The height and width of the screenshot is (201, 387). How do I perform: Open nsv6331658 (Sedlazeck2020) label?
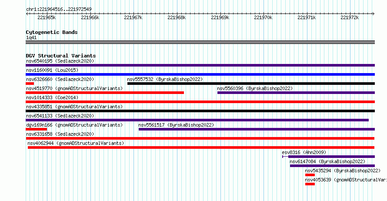point(60,134)
